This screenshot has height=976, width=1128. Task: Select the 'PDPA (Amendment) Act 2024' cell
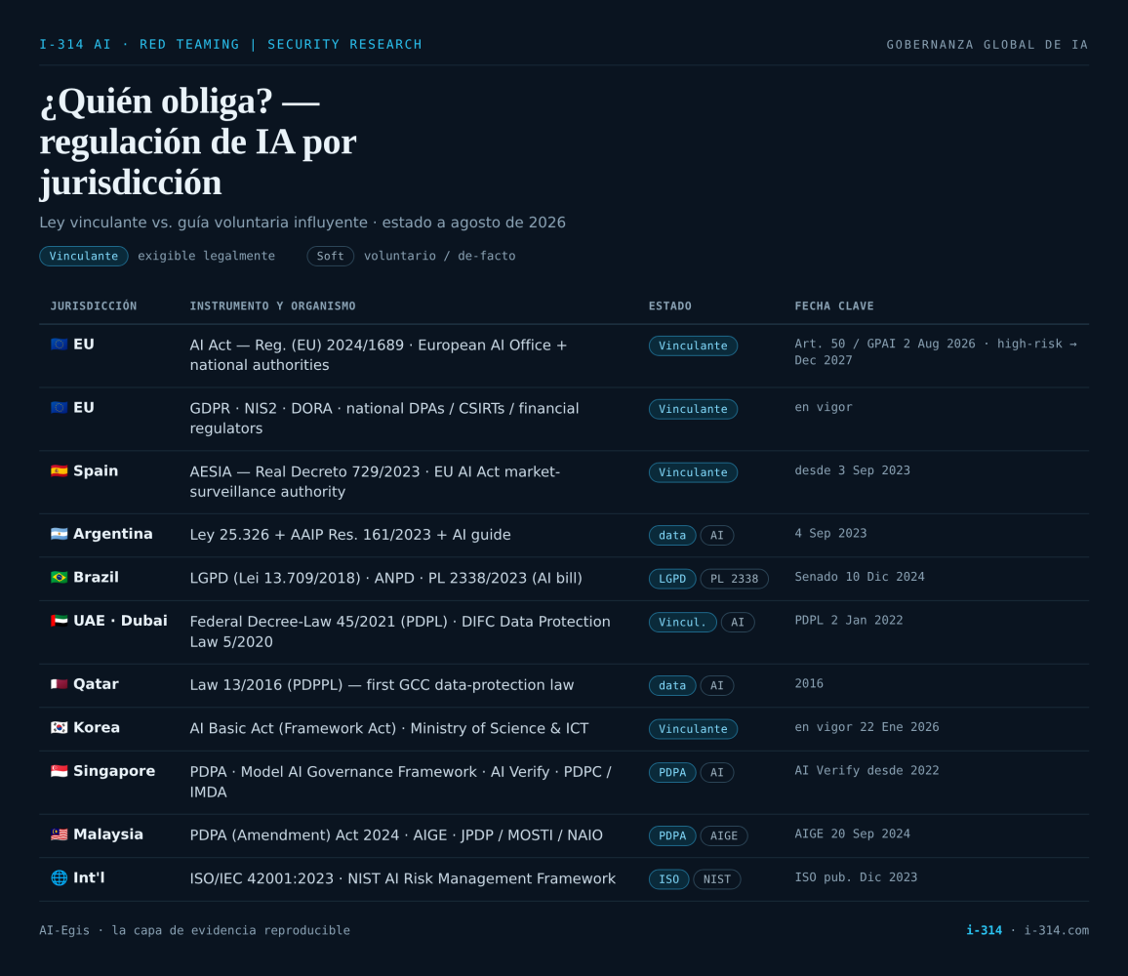pyautogui.click(x=396, y=834)
